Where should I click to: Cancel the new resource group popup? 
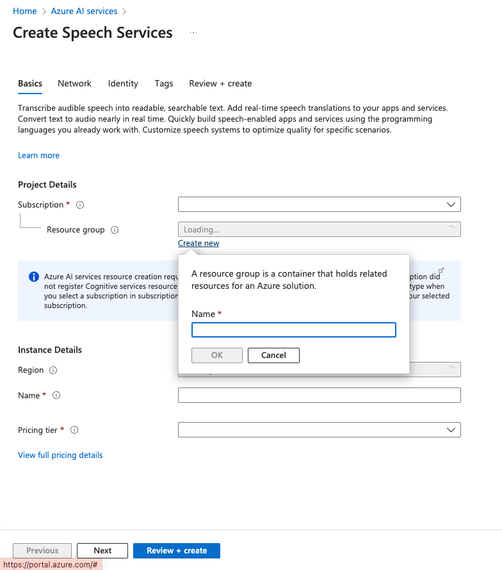(x=273, y=355)
